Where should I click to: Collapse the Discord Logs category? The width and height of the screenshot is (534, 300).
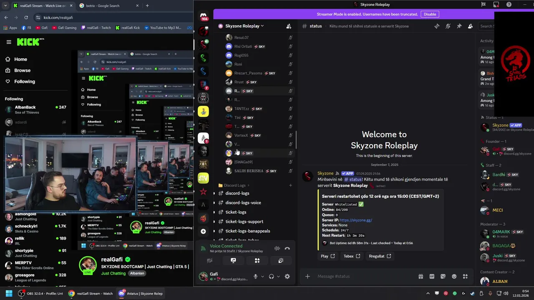(234, 185)
